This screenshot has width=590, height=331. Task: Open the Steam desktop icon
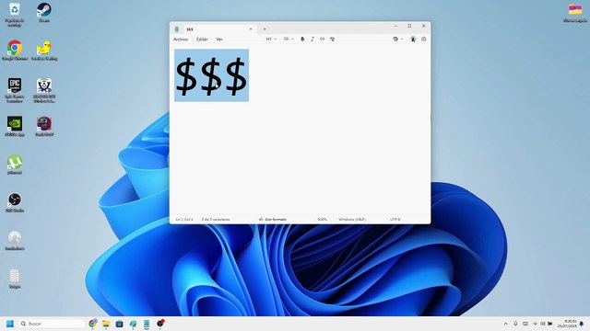44,12
